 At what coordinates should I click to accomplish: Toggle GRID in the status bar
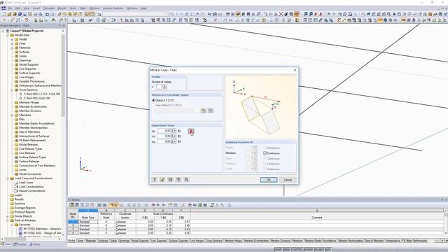[x=286, y=249]
